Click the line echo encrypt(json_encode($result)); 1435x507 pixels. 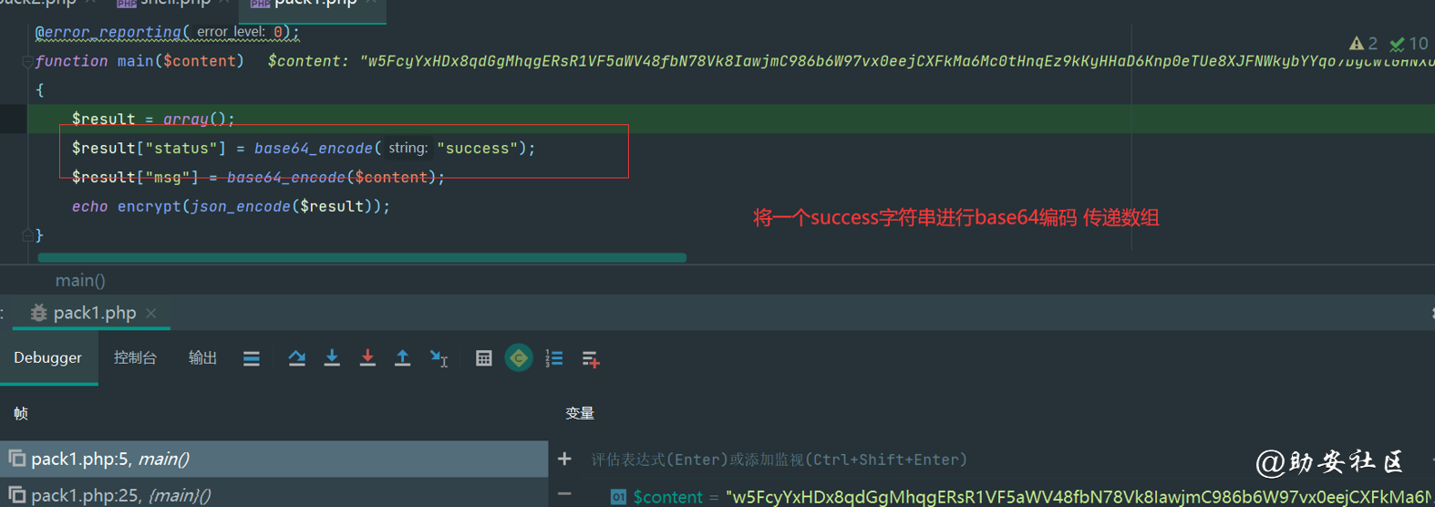[231, 206]
